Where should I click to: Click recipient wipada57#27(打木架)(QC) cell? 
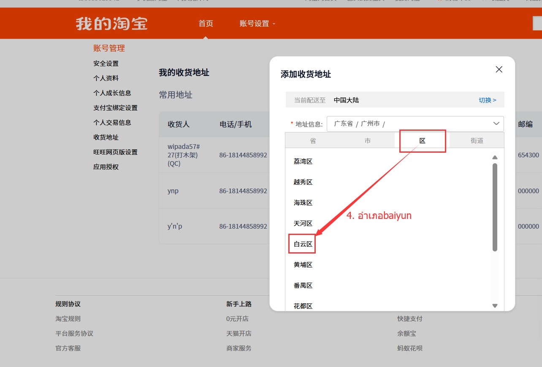[x=184, y=155]
